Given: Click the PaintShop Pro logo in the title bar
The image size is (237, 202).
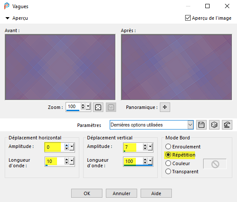Looking at the screenshot, I should pos(7,6).
